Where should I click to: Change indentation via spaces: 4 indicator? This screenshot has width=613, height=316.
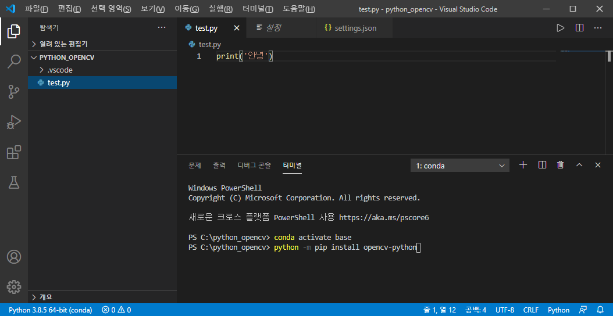tap(476, 310)
